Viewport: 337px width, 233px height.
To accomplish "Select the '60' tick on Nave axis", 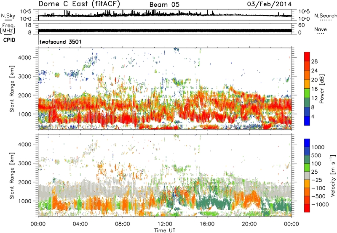I will [301, 25].
